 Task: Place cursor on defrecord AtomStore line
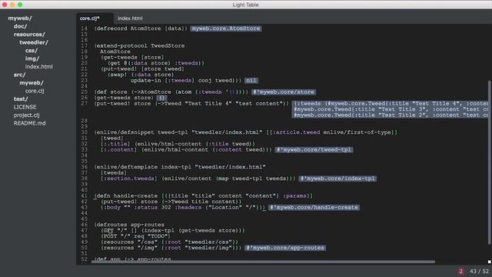(141, 28)
